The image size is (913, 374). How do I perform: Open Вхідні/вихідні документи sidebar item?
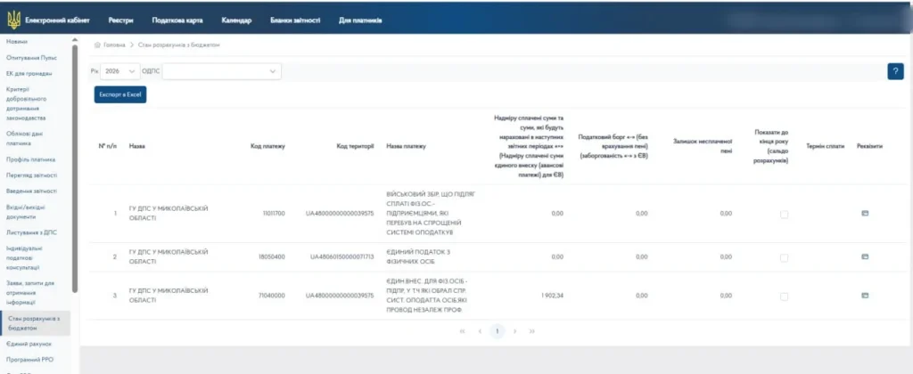[25, 212]
